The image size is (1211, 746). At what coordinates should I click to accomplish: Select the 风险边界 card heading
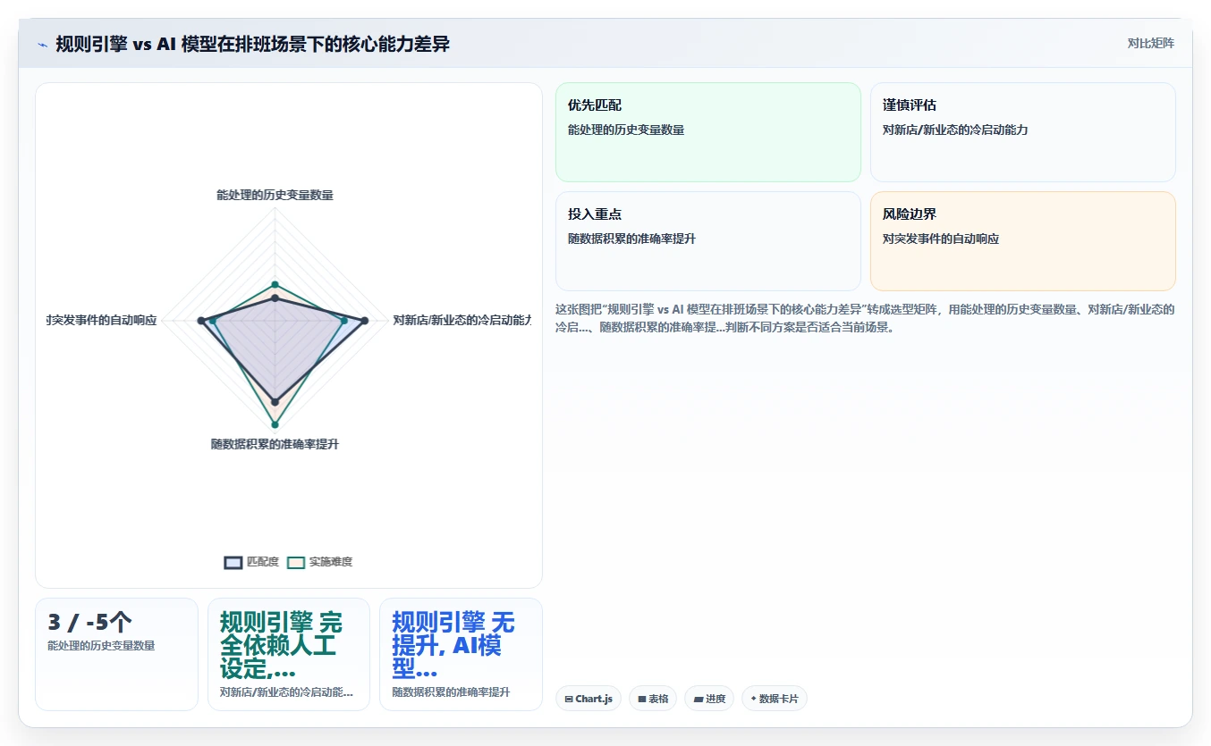910,214
